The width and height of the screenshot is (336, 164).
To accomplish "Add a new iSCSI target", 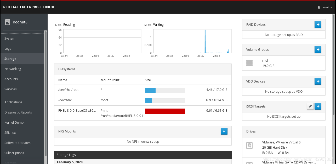I will tap(318, 106).
